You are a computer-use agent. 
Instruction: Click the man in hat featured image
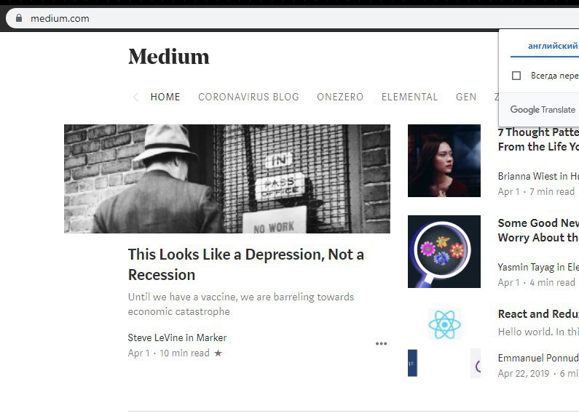point(227,179)
